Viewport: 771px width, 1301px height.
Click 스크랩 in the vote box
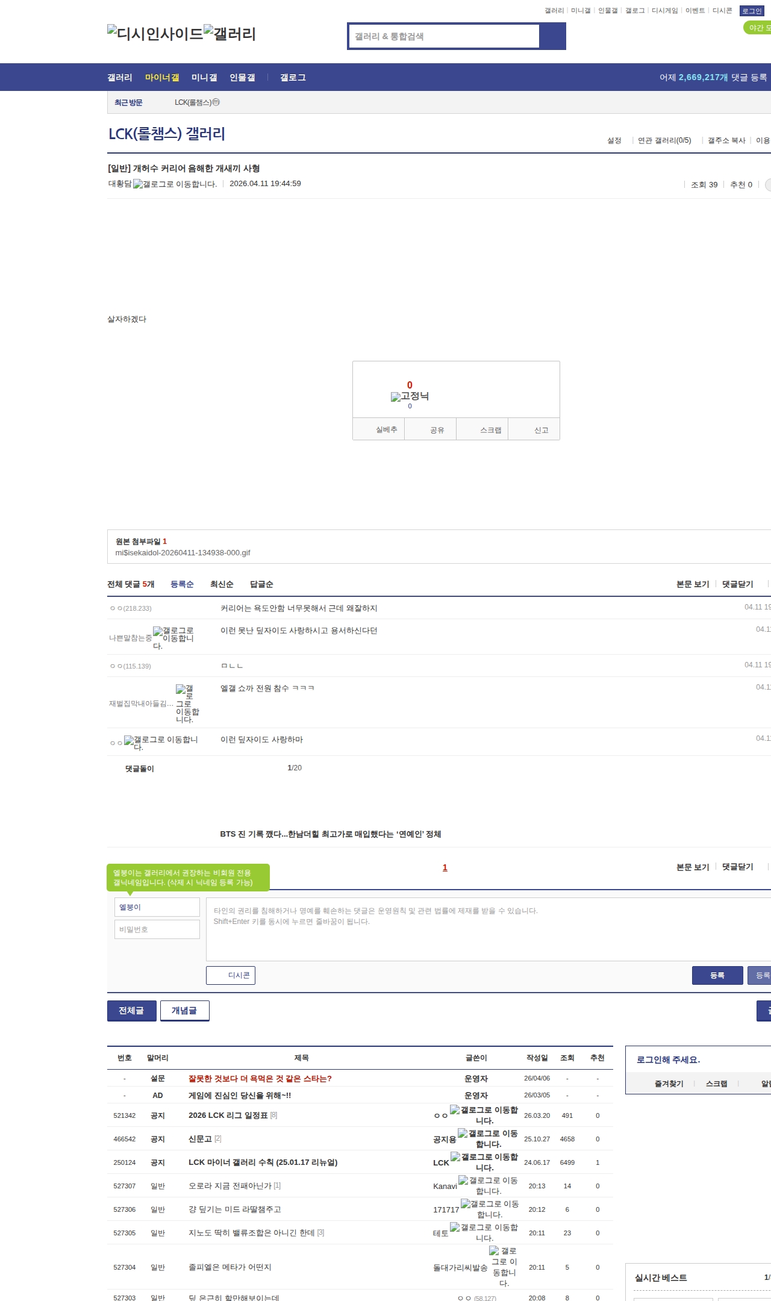click(x=482, y=429)
